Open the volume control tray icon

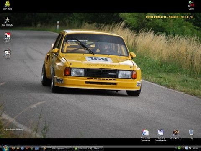coord(186,148)
